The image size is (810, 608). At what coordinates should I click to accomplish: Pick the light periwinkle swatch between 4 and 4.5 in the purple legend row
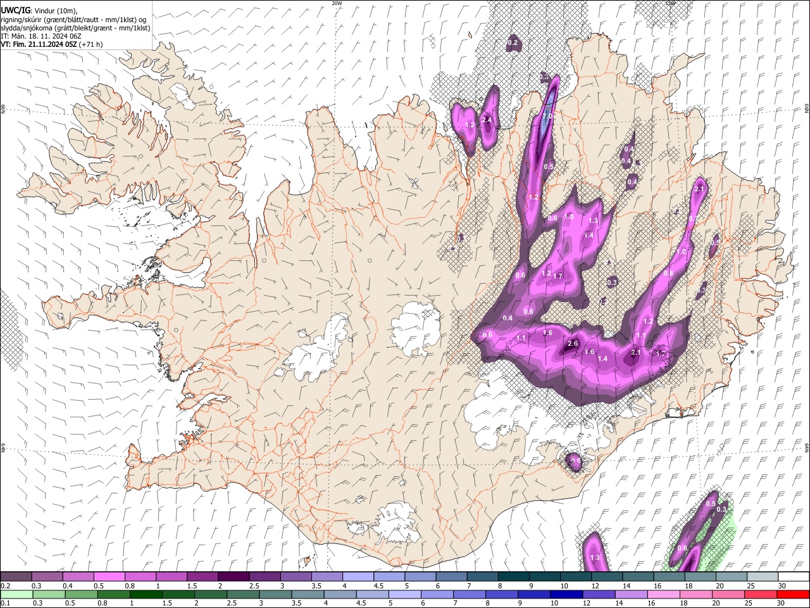[358, 576]
